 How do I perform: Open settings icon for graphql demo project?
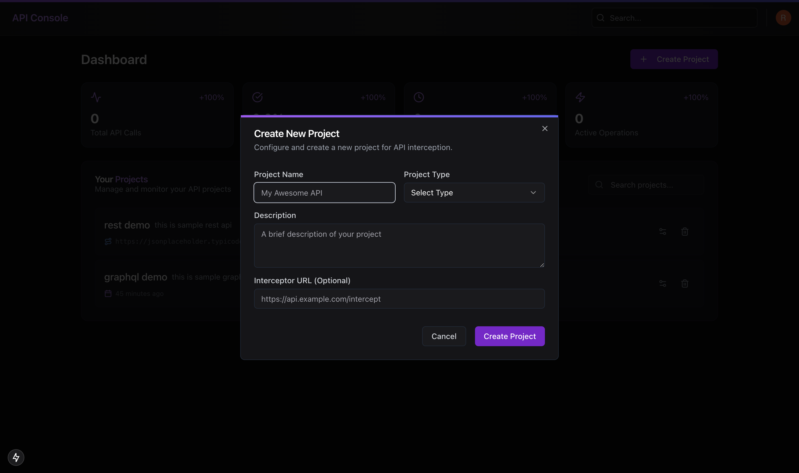tap(662, 284)
